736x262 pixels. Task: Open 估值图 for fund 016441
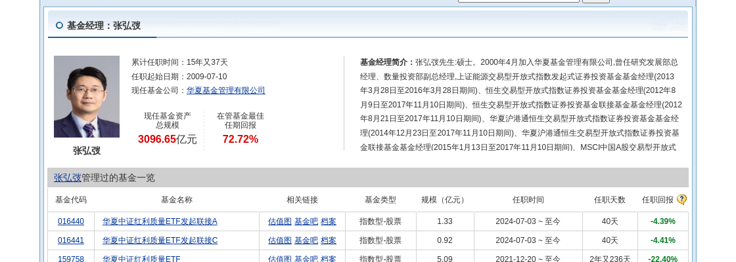tap(280, 240)
